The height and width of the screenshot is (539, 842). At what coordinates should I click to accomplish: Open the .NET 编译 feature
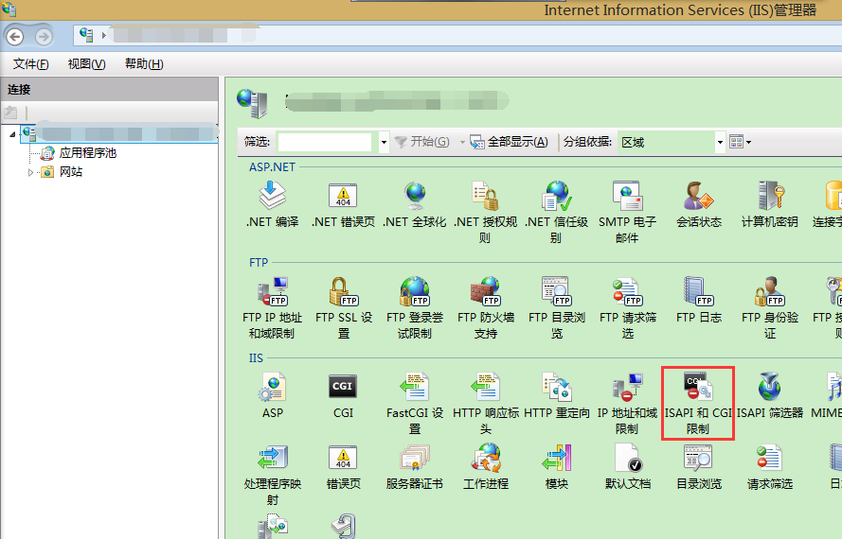pos(272,204)
